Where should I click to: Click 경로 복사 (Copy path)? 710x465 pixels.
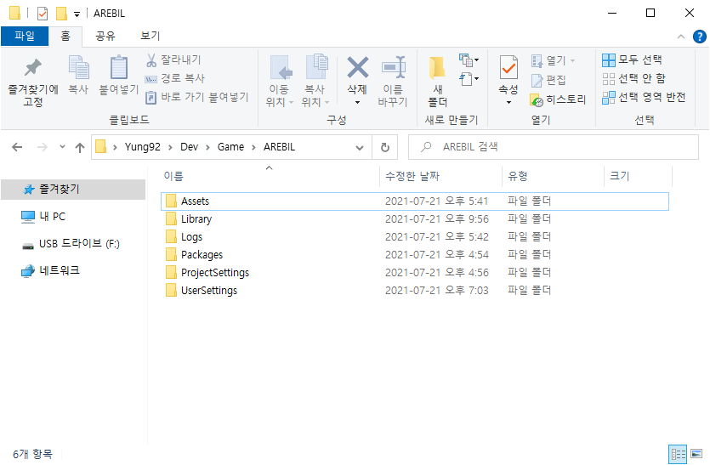pyautogui.click(x=175, y=78)
